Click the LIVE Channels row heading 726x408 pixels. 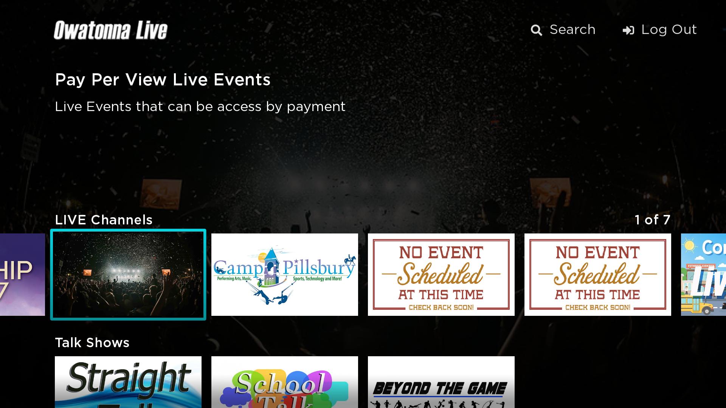[104, 220]
